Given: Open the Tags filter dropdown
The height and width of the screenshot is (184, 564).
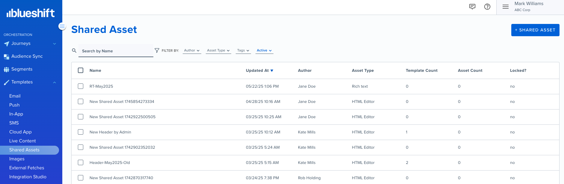Looking at the screenshot, I should tap(243, 50).
